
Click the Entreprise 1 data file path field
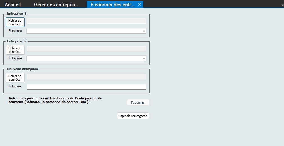pyautogui.click(x=86, y=21)
